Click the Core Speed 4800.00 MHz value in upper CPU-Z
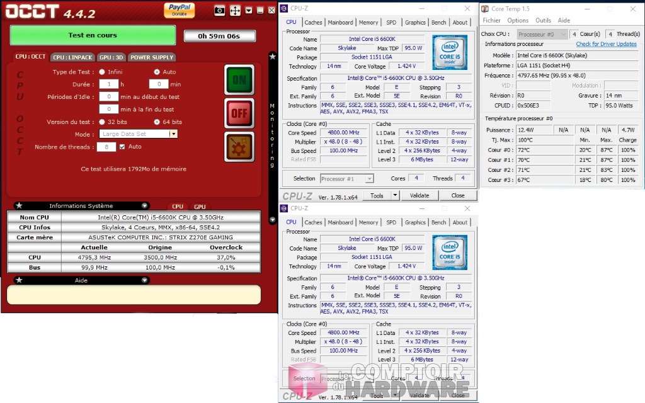The width and height of the screenshot is (645, 403). (x=343, y=132)
